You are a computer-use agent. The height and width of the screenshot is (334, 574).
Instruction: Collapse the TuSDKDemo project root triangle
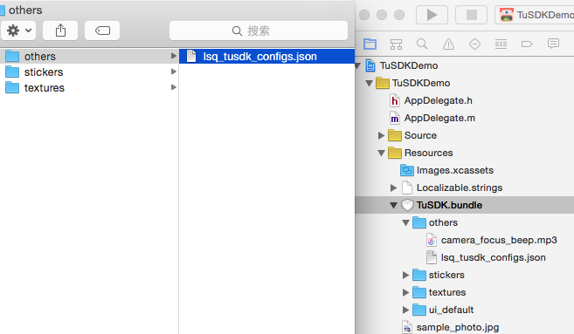tap(357, 65)
